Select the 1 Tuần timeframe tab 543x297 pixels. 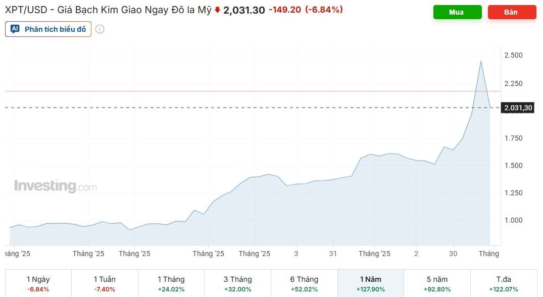click(x=105, y=283)
